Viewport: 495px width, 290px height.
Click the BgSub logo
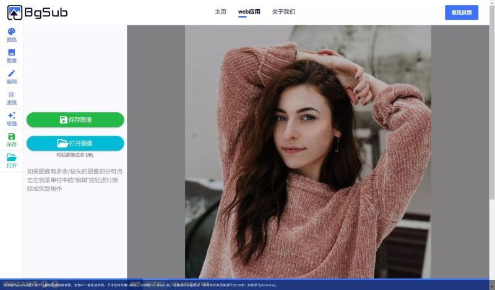click(37, 12)
